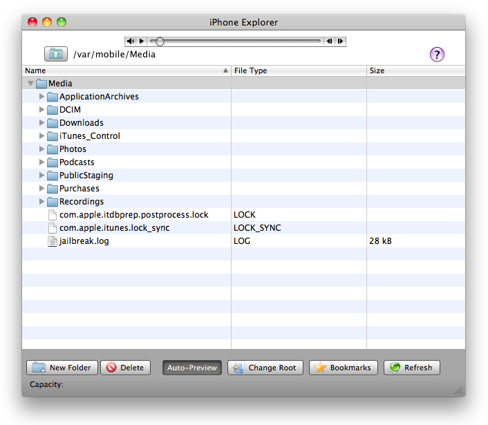Sort by the Name column header
Screen dimensions: 488x425
124,70
